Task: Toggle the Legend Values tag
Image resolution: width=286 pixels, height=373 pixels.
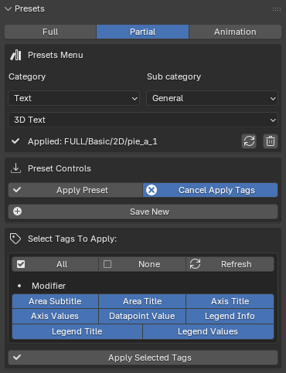Action: pos(208,331)
